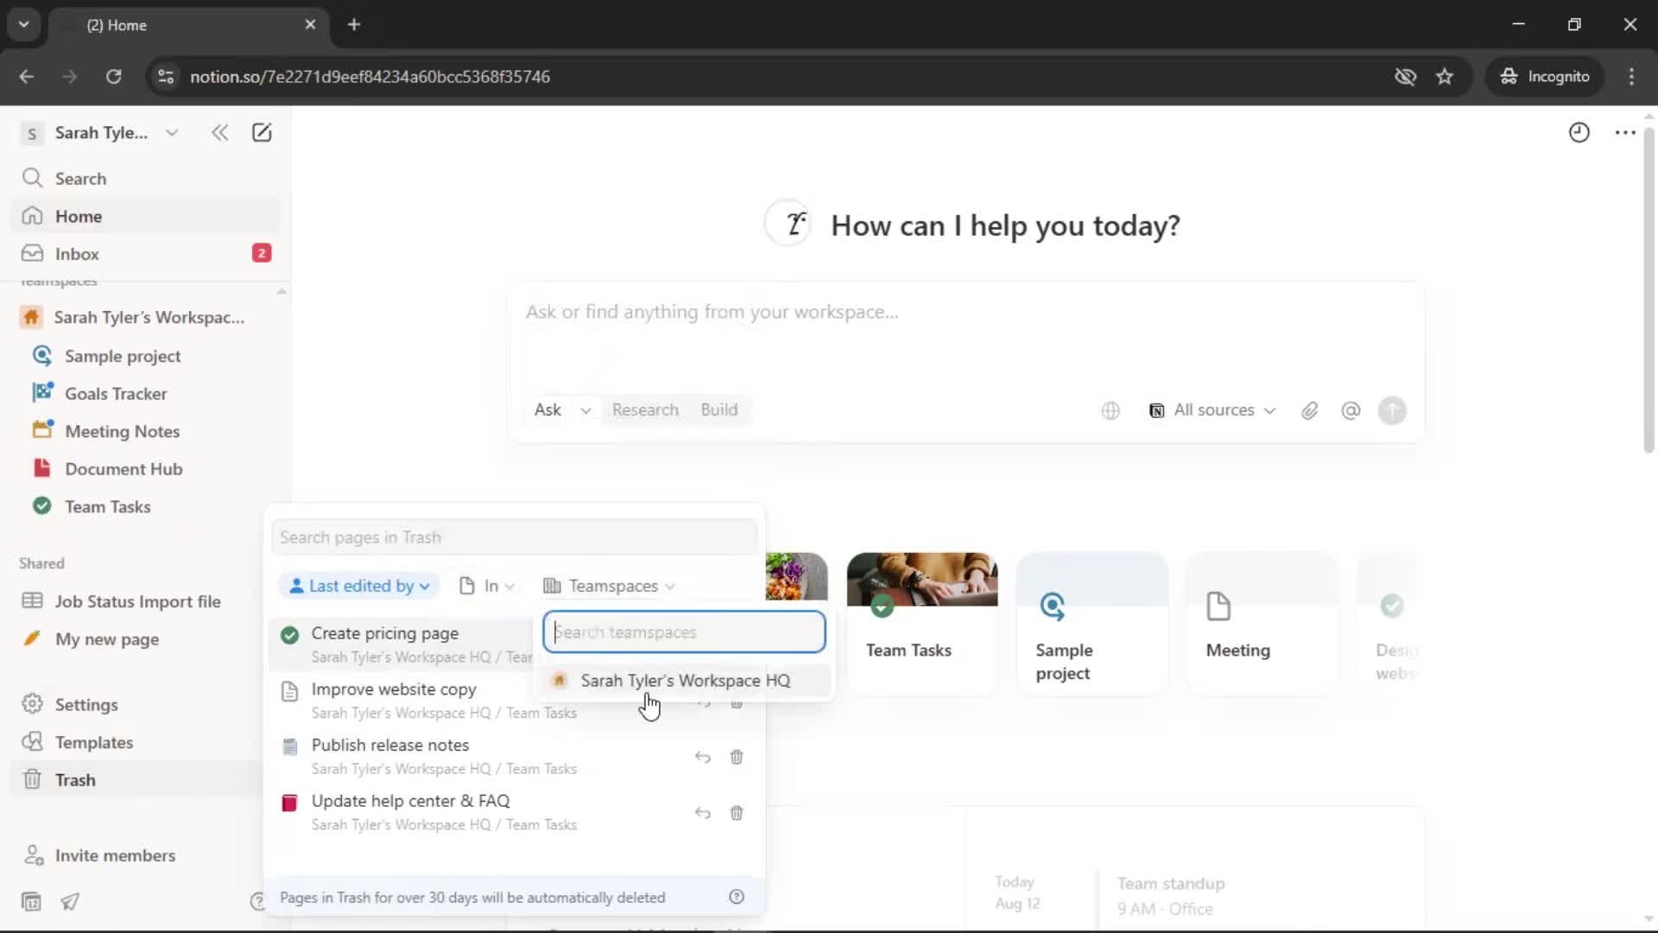Open the recent chats clock icon
1658x933 pixels.
pyautogui.click(x=1579, y=132)
